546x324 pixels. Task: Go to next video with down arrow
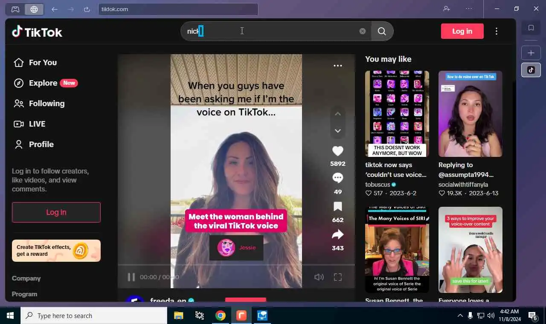(338, 130)
